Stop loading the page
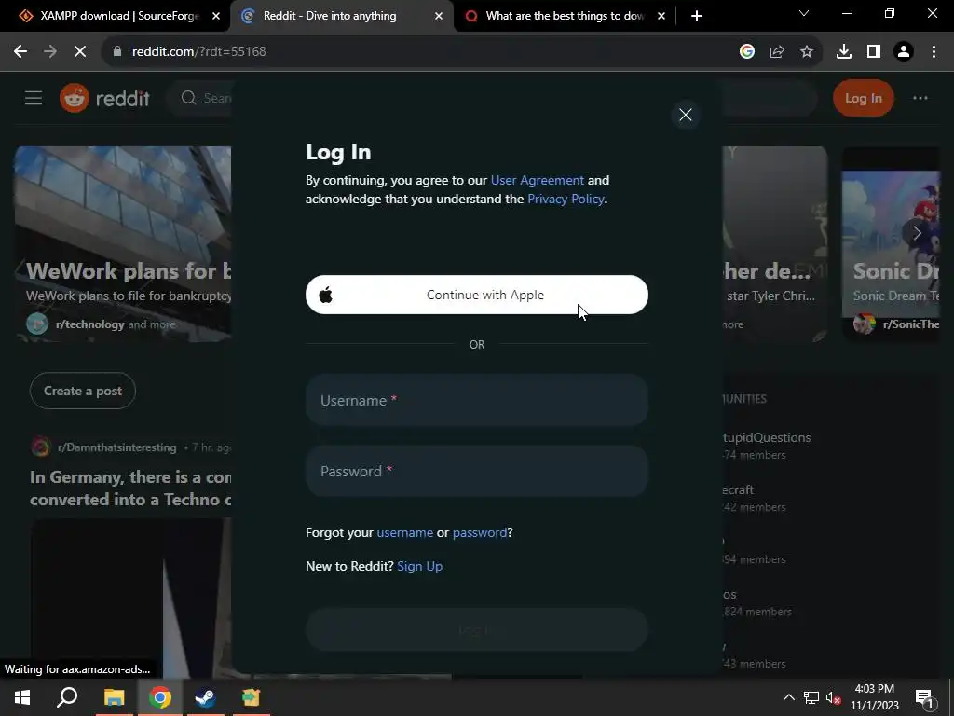The height and width of the screenshot is (716, 954). (x=80, y=52)
